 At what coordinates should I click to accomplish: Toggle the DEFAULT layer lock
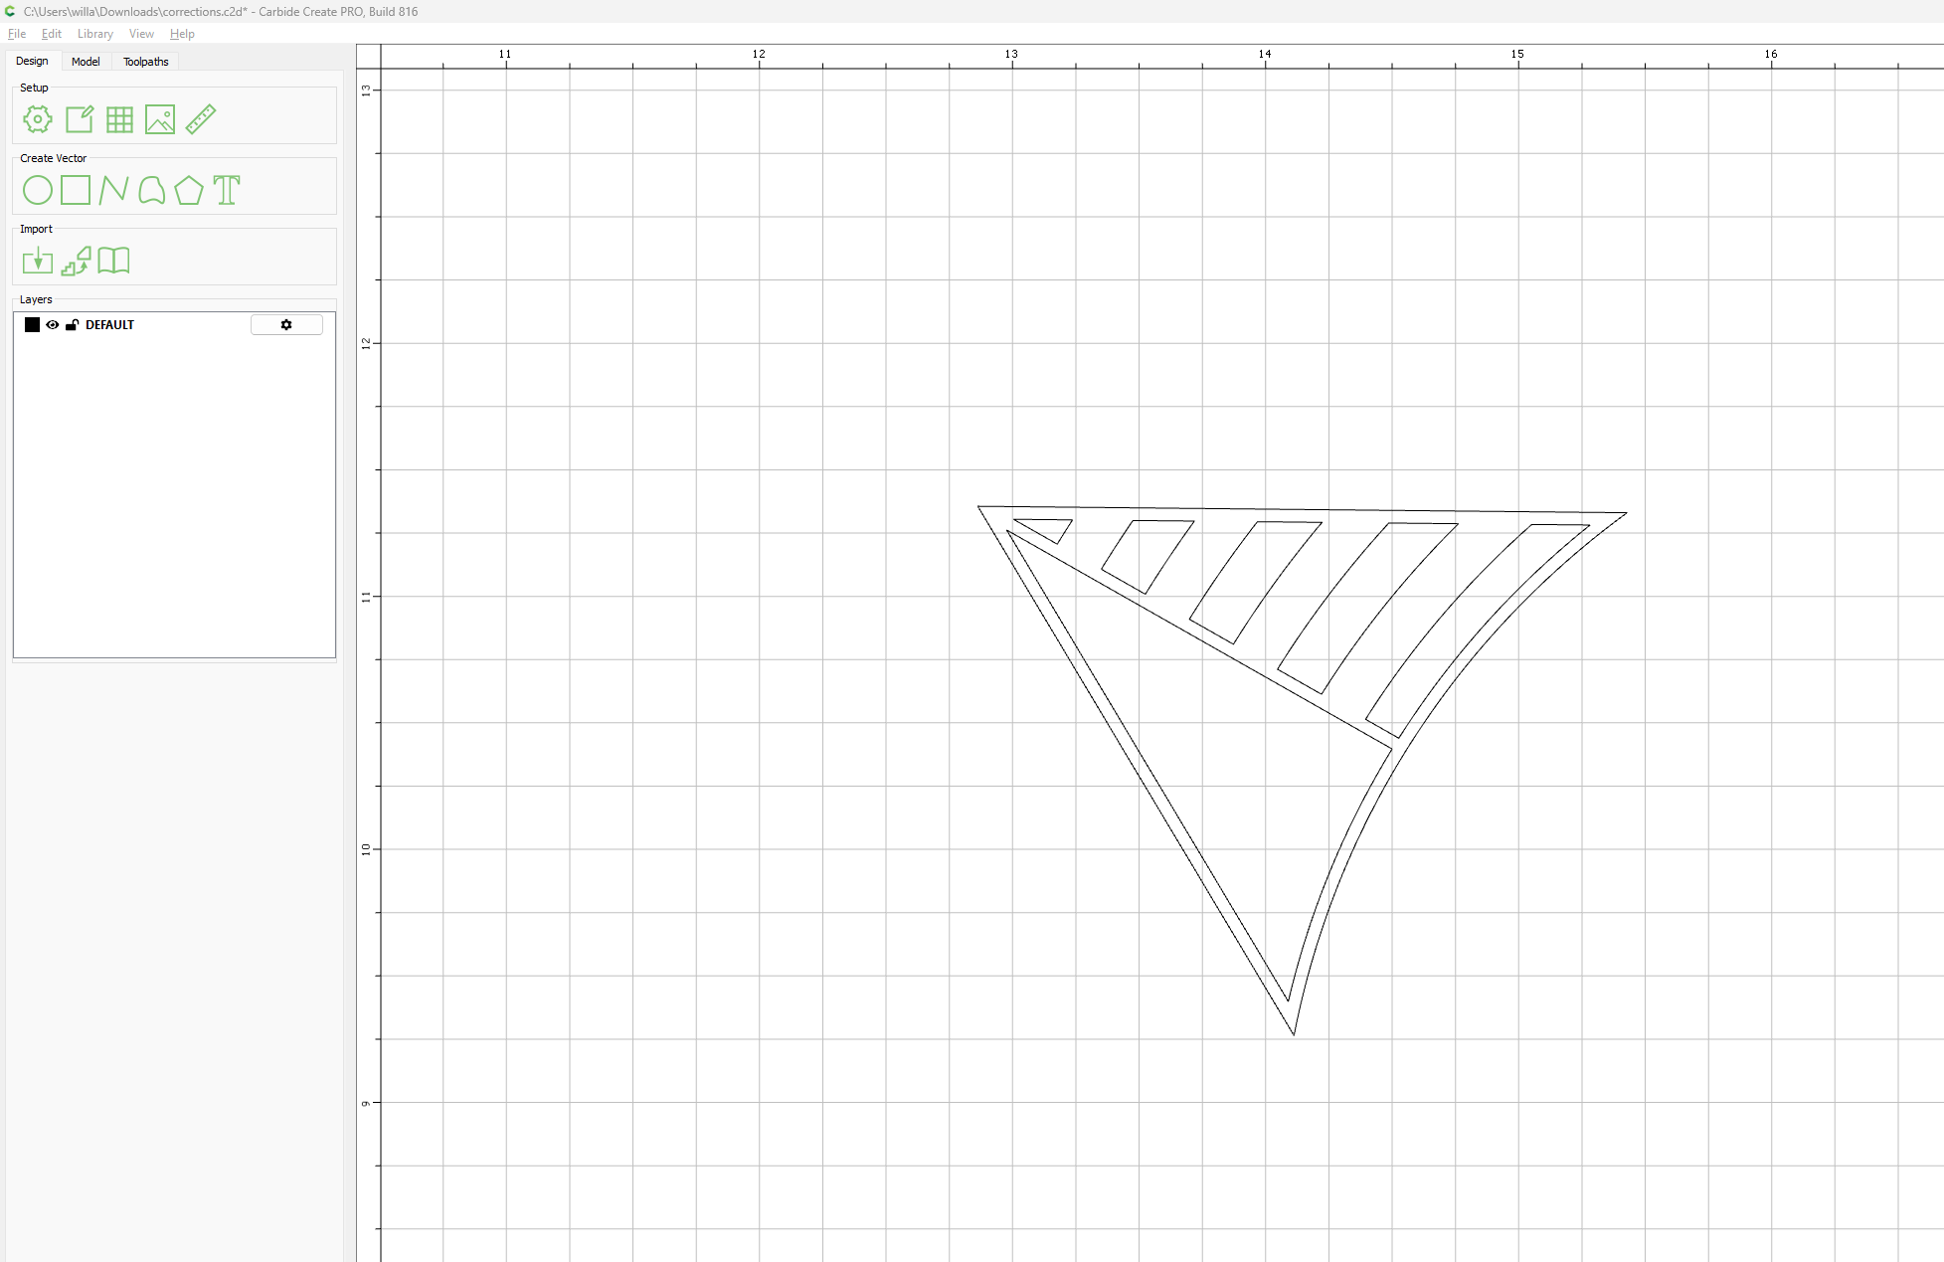pos(72,325)
